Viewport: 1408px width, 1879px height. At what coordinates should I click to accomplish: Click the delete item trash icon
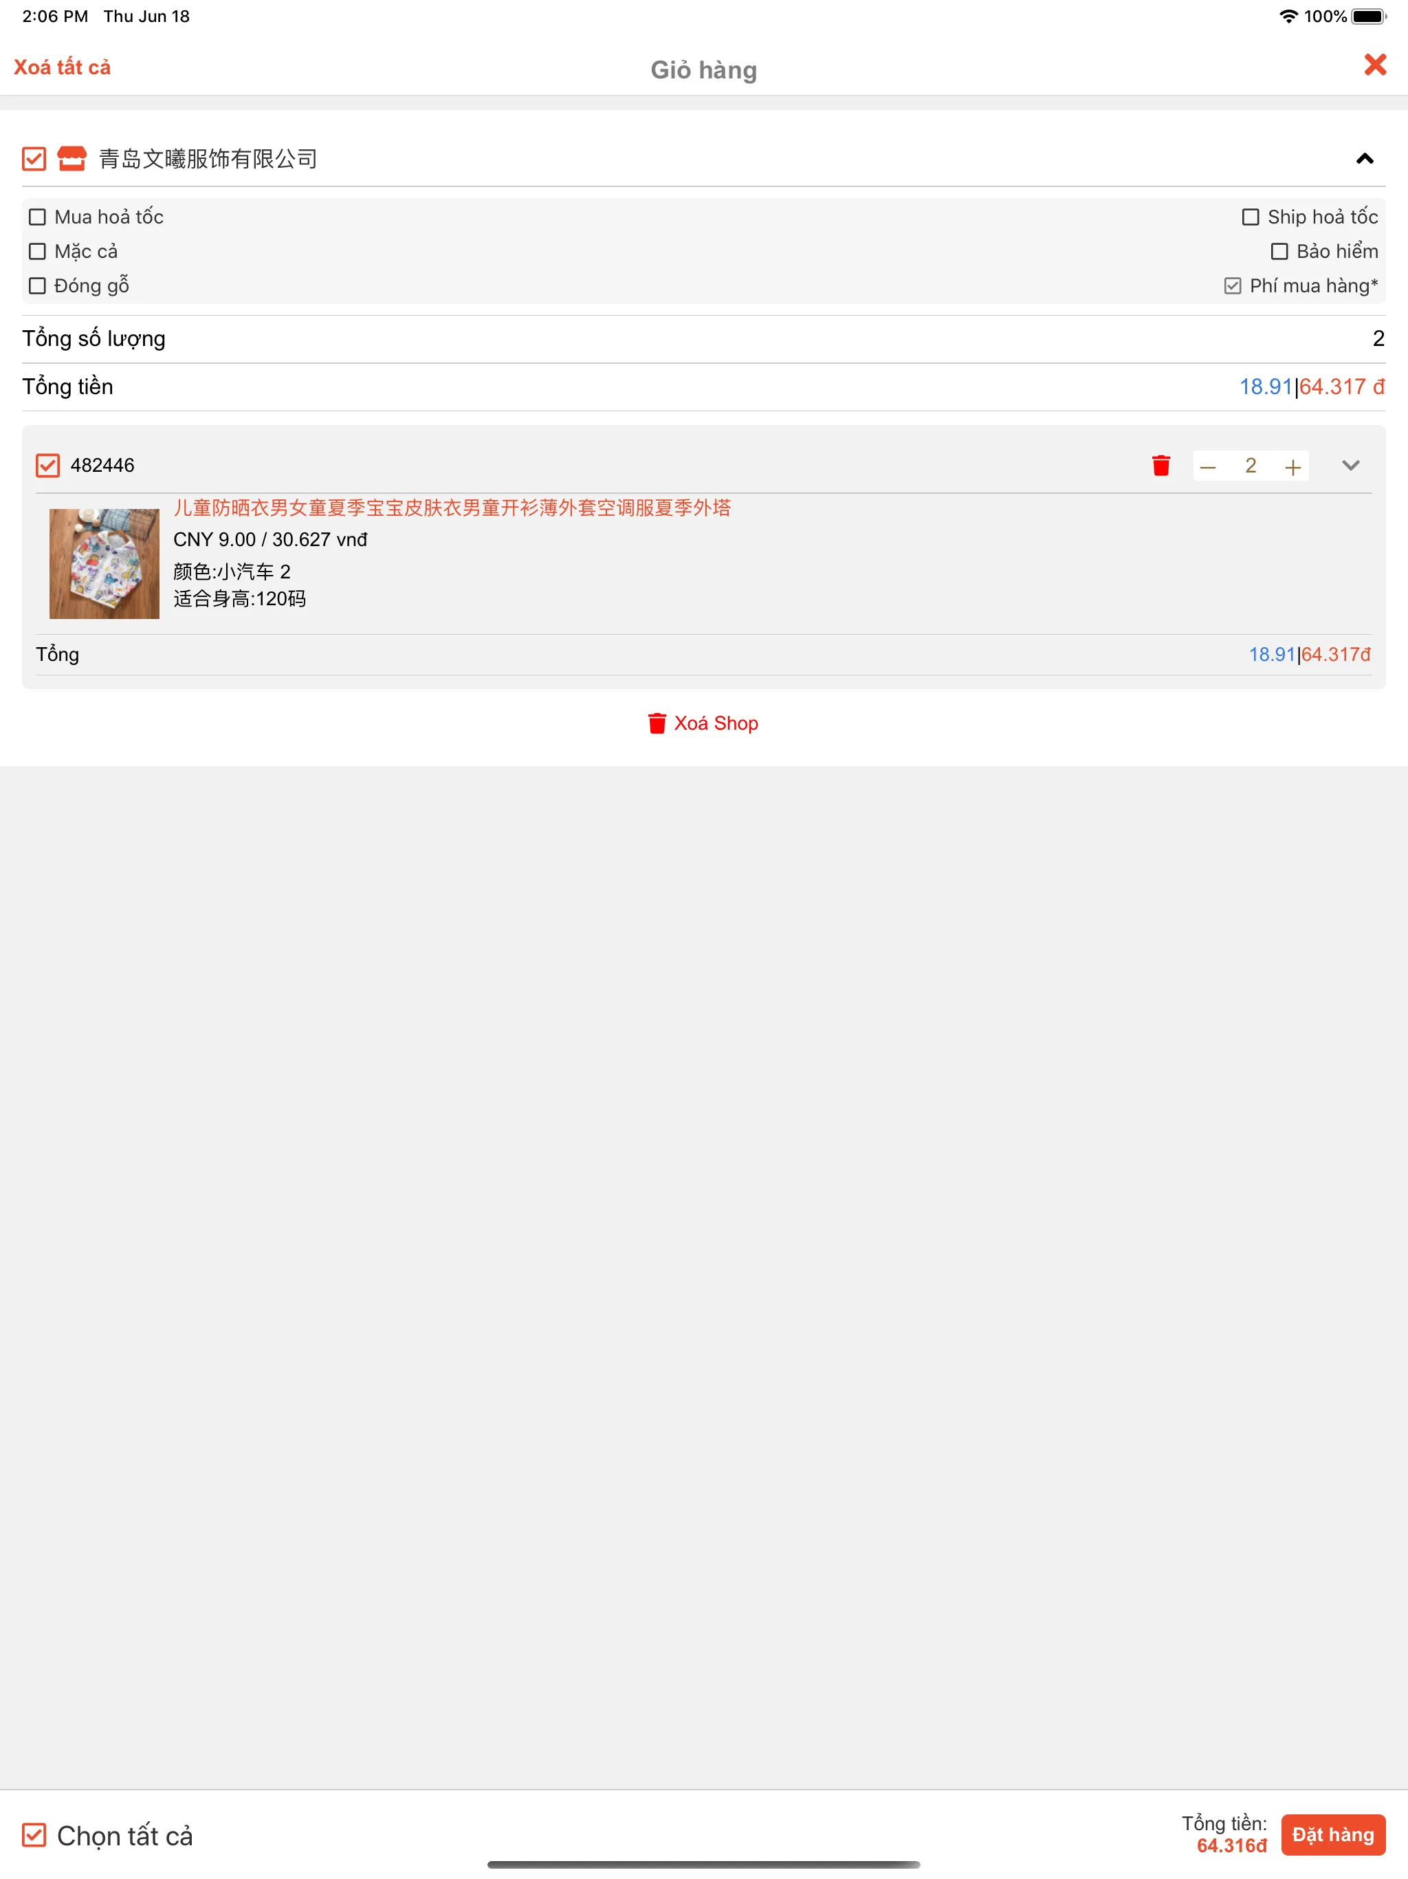point(1163,464)
